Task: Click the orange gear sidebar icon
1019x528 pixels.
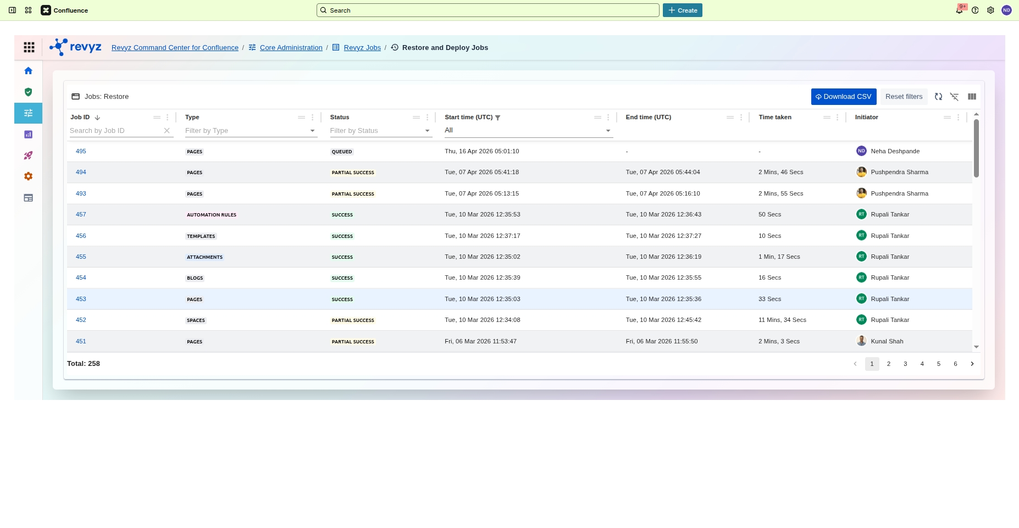Action: tap(28, 176)
